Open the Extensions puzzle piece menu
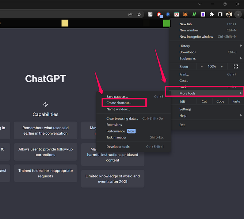This screenshot has width=244, height=219. pos(211,15)
